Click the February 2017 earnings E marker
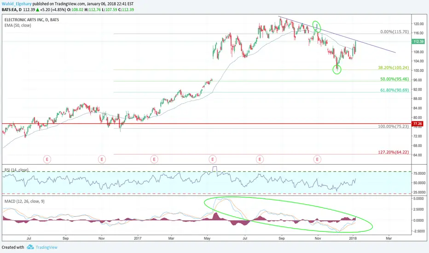The width and height of the screenshot is (429, 253). tap(154, 159)
